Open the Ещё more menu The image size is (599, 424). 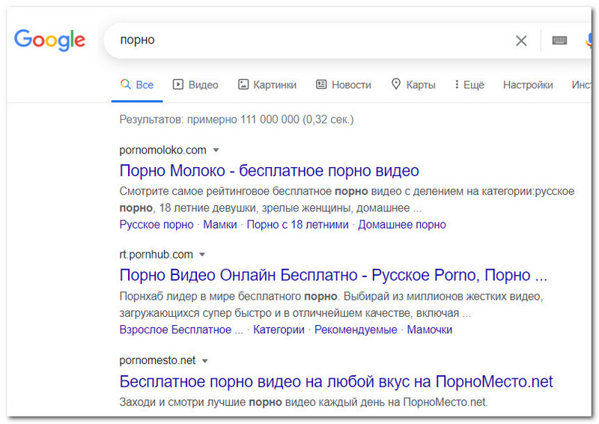click(x=469, y=85)
